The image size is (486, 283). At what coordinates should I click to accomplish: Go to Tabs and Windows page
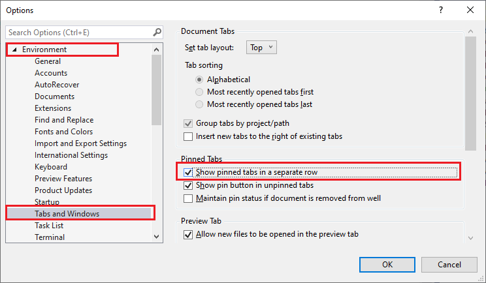pos(67,214)
